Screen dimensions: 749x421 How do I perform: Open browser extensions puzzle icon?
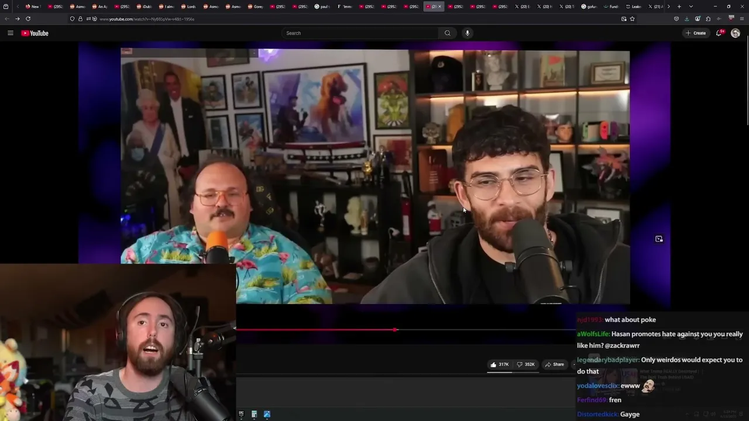tap(708, 19)
